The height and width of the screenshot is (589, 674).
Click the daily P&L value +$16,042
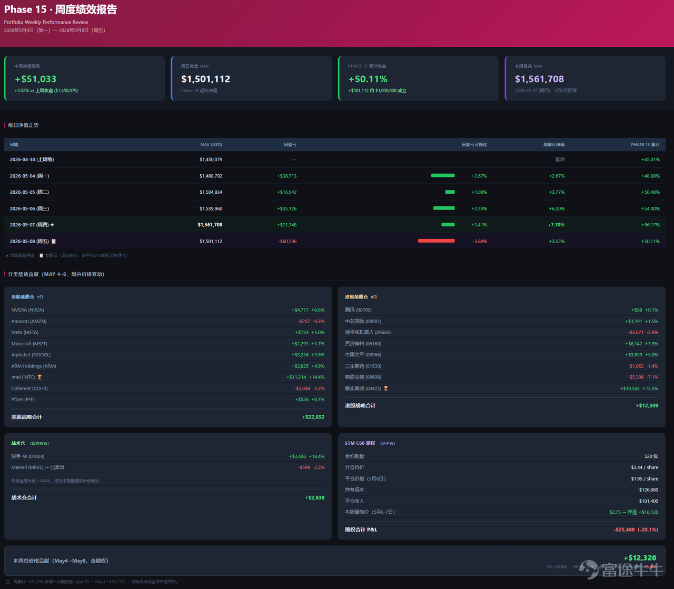pyautogui.click(x=286, y=192)
